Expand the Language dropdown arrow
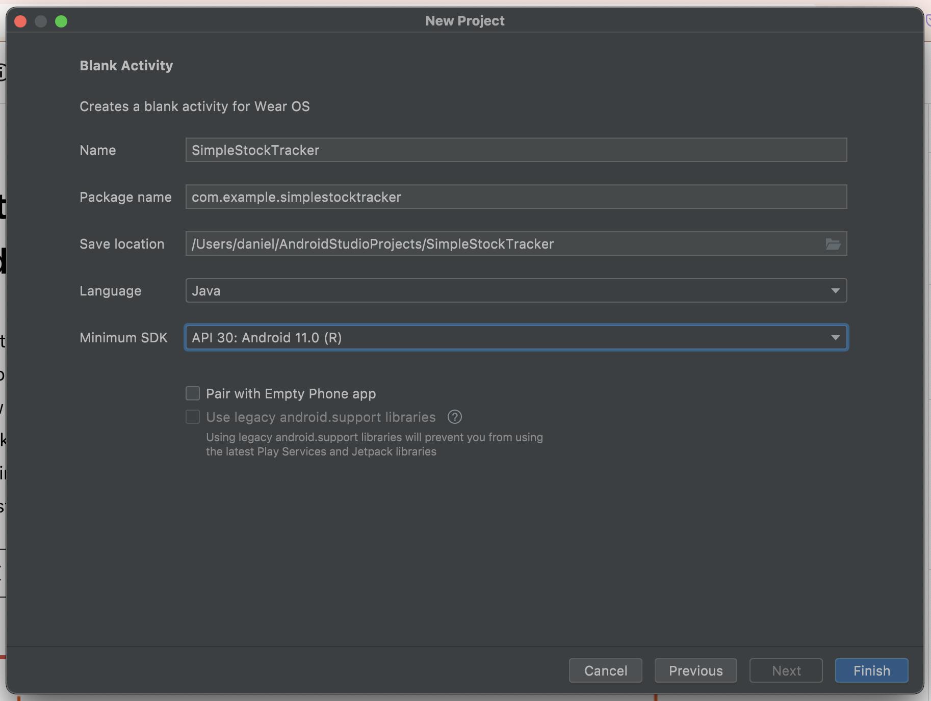Screen dimensions: 931x701 pos(835,291)
